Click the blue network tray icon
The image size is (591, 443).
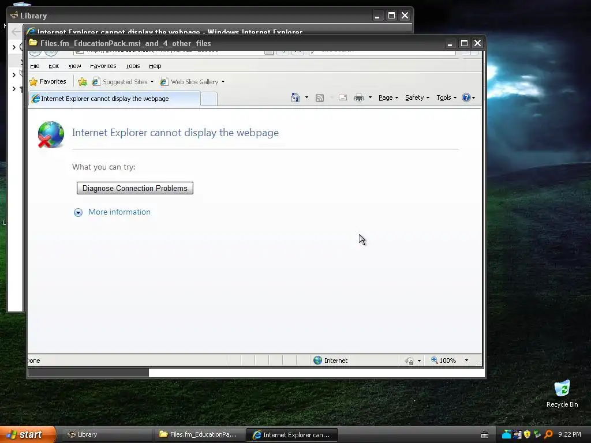coord(506,435)
